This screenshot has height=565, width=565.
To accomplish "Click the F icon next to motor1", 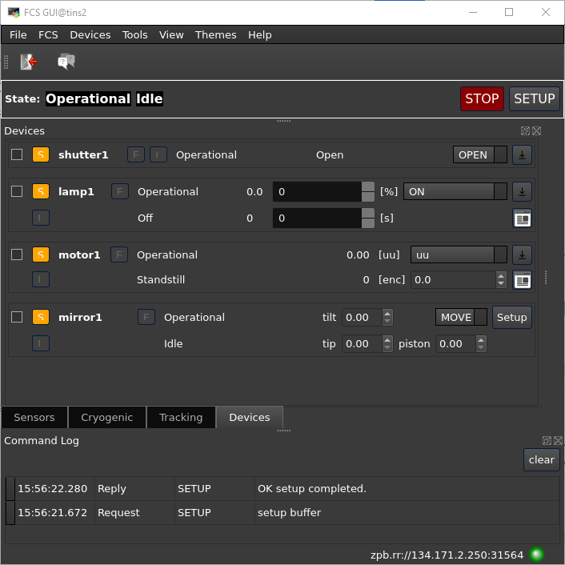I will click(119, 254).
